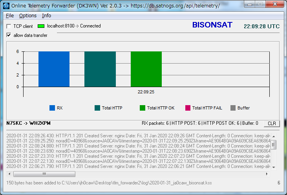Uncheck allow data transfer
287x195 pixels.
pos(9,35)
